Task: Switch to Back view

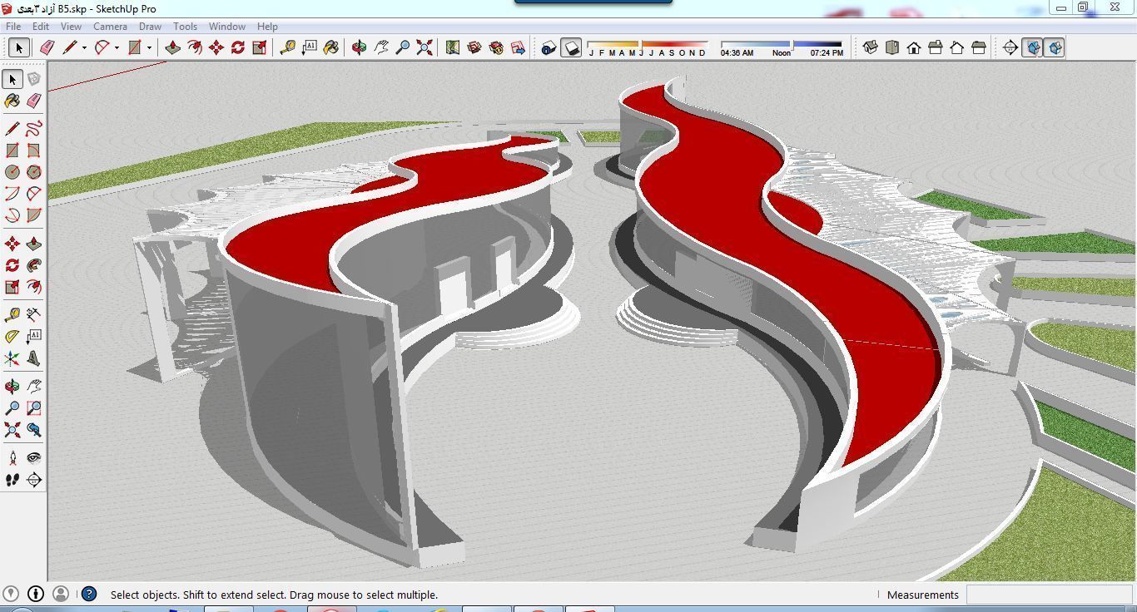Action: pyautogui.click(x=957, y=47)
